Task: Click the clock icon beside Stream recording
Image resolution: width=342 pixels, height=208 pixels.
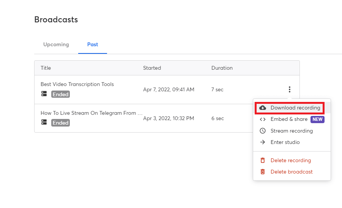Action: click(263, 131)
